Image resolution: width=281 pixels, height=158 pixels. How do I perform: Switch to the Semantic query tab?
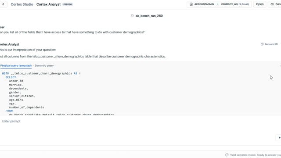pos(44,65)
